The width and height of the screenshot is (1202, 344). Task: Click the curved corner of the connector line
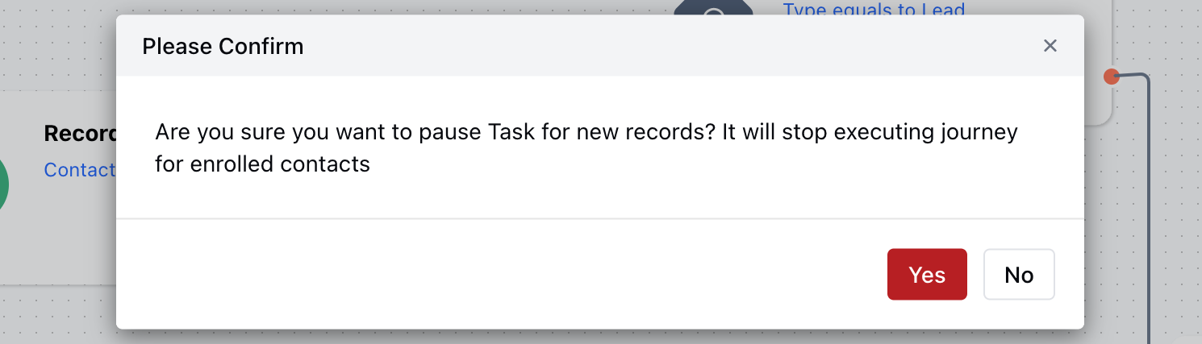point(1143,80)
